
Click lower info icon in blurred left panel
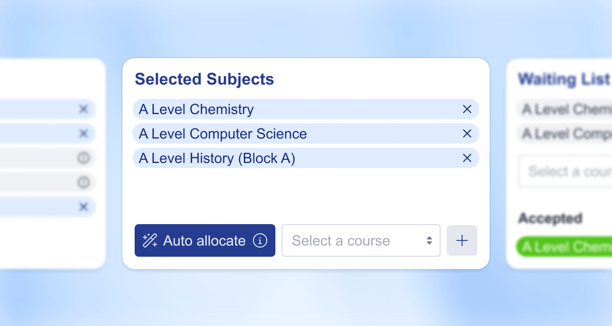(x=84, y=182)
